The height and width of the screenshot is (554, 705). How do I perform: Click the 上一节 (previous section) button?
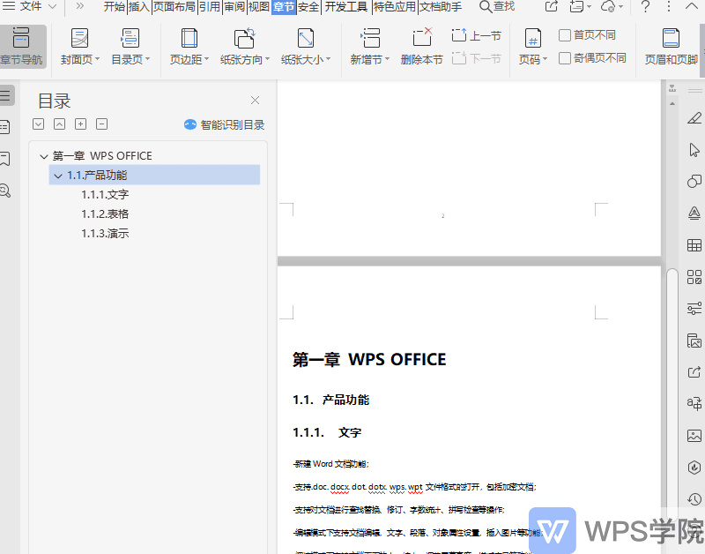[x=476, y=33]
